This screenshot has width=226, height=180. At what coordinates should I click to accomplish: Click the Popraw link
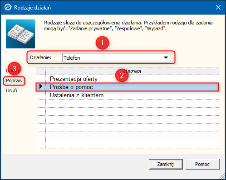click(x=14, y=81)
